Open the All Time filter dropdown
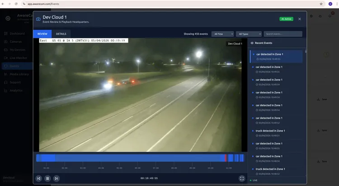 [223, 34]
